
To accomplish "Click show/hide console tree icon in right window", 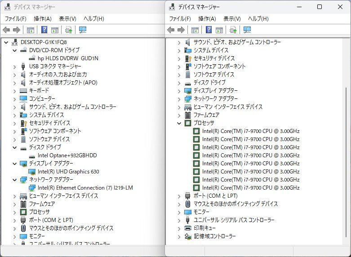I will click(x=195, y=30).
